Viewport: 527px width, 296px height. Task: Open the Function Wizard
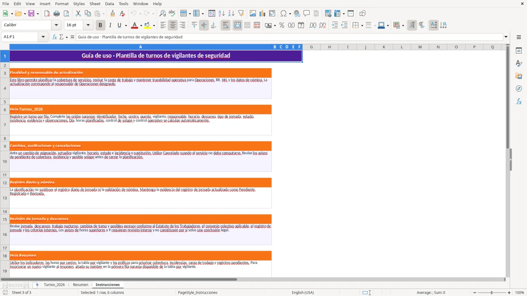tap(54, 37)
